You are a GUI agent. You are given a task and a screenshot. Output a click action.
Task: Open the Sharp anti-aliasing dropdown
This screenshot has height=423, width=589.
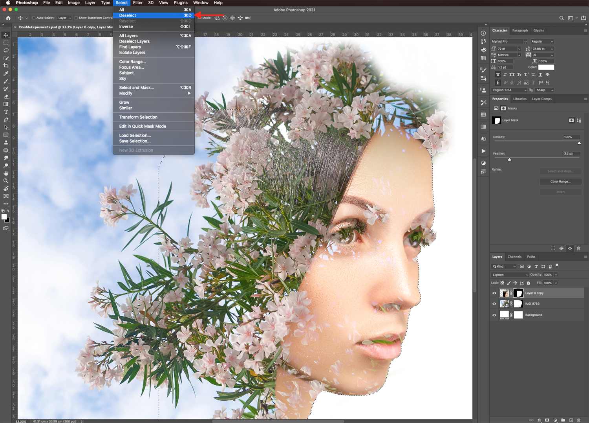tap(545, 90)
